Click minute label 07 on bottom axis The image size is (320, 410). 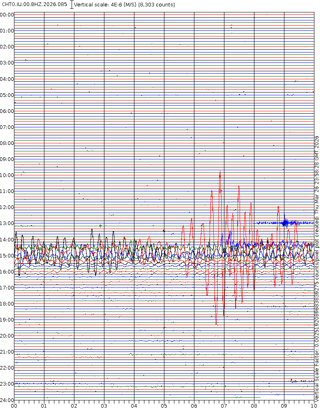(x=224, y=406)
